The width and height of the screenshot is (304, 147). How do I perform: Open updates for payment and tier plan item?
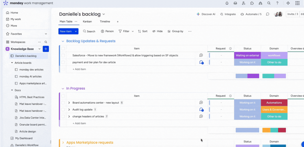(201, 62)
